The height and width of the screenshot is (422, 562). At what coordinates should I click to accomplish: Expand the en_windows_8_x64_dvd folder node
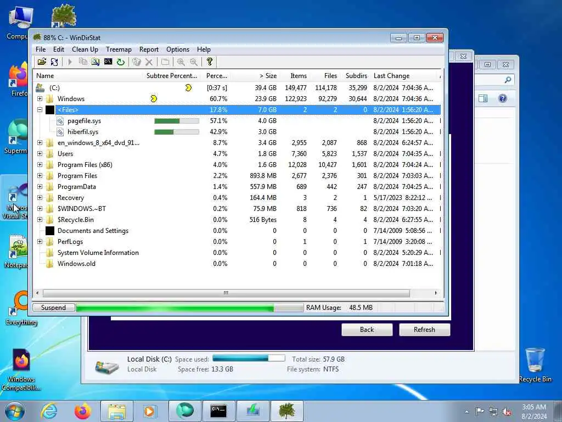[40, 143]
